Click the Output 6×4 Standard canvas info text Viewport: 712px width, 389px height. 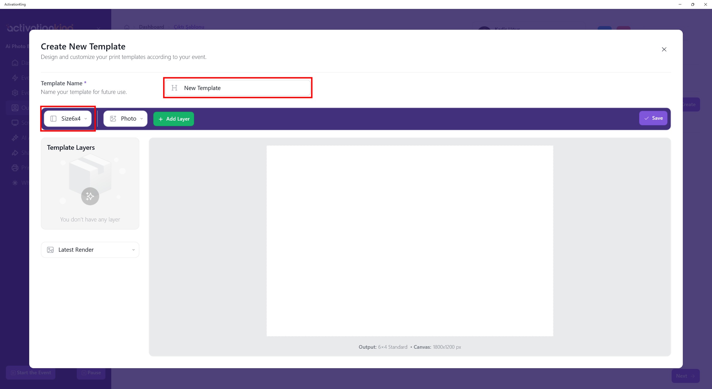tap(409, 347)
